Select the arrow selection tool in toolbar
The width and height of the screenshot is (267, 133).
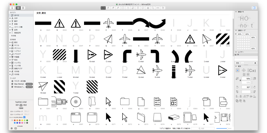103,8
